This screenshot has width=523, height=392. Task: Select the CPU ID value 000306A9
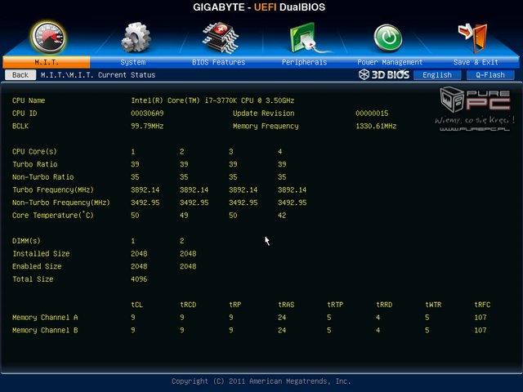147,114
